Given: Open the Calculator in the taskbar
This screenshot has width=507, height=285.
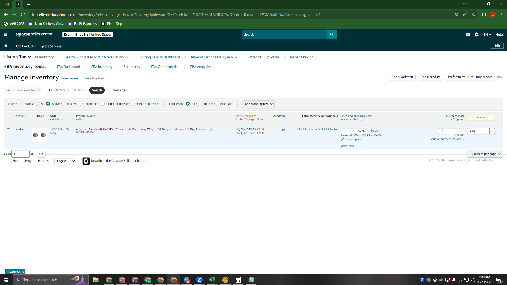Looking at the screenshot, I should pyautogui.click(x=238, y=280).
